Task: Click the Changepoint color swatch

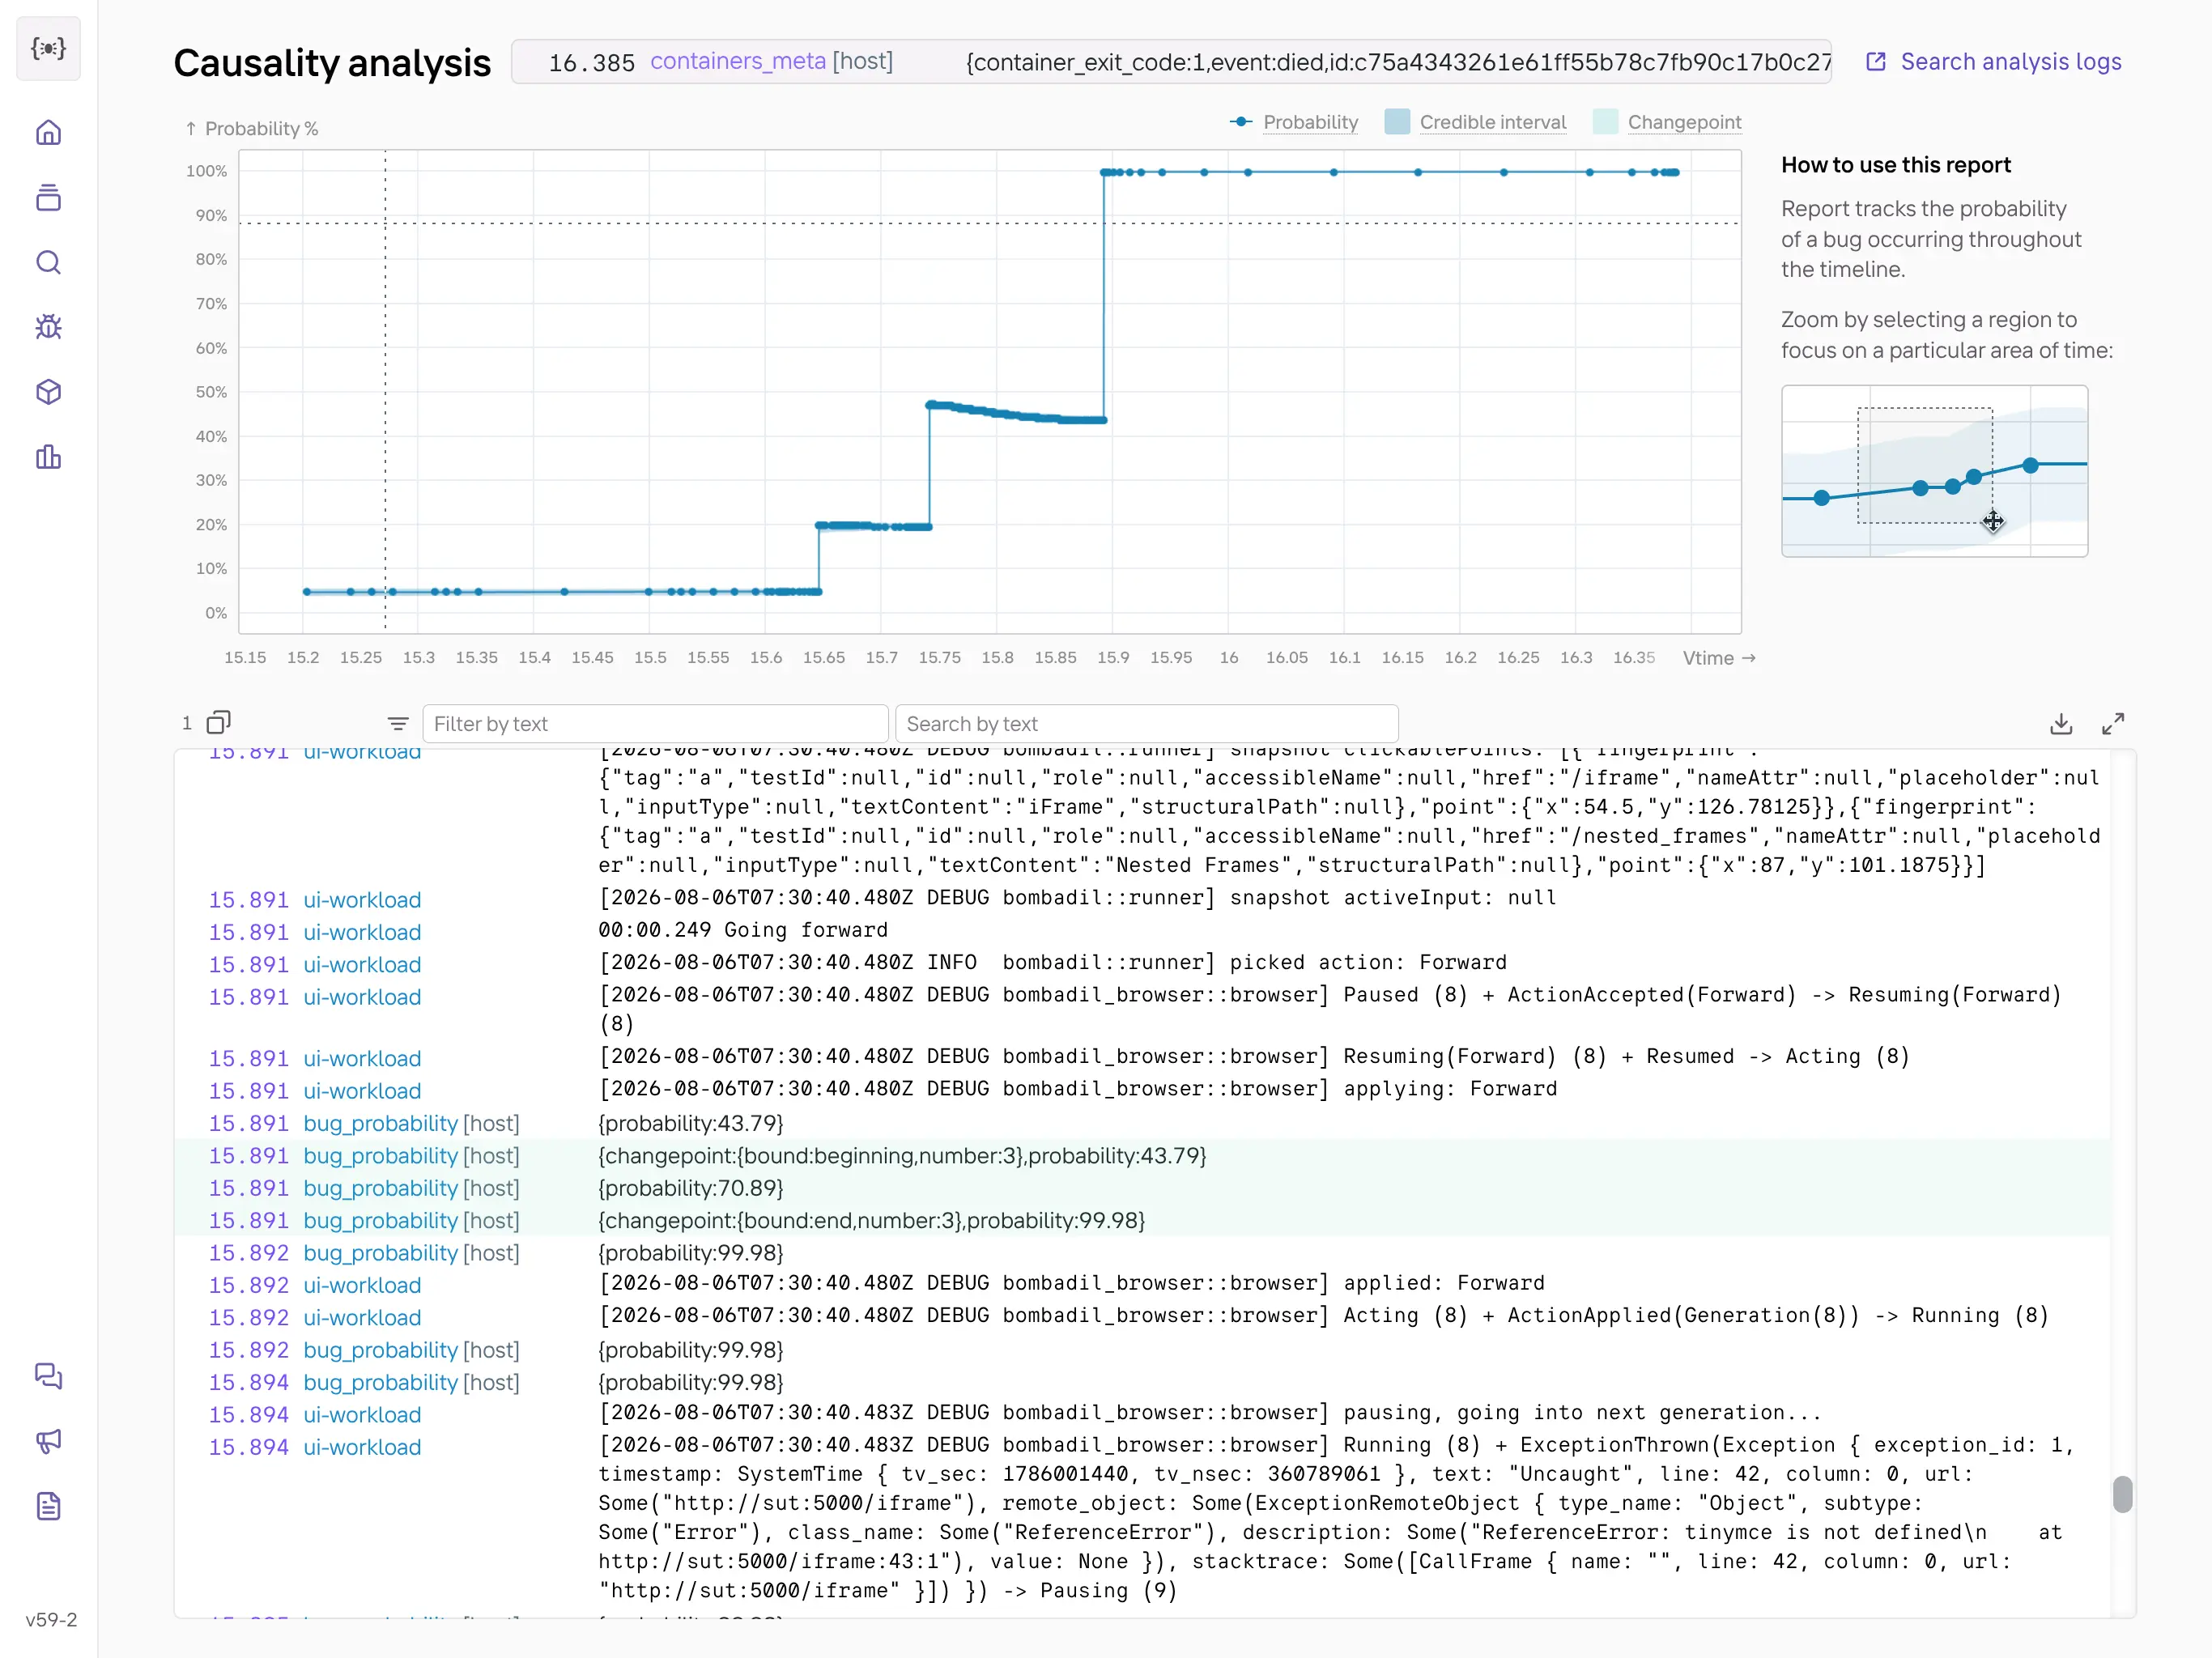Action: [1605, 122]
